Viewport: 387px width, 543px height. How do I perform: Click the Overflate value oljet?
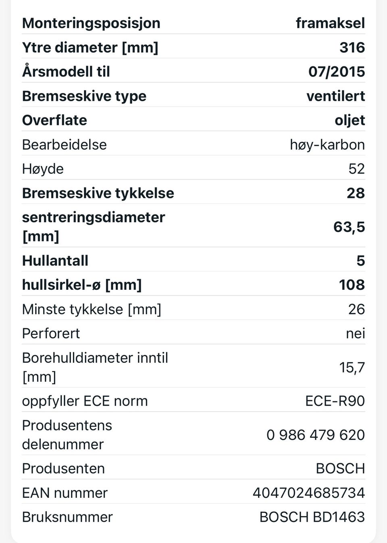[x=350, y=120]
